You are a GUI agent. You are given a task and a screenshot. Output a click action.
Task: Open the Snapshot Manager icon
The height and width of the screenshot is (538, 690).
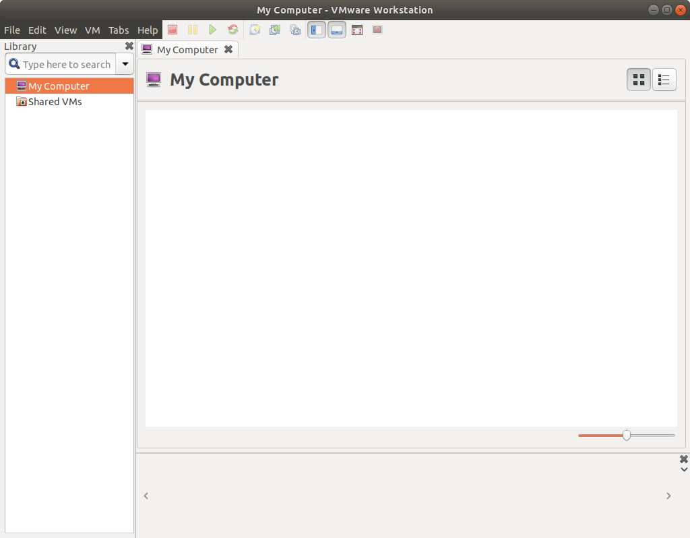pos(295,30)
